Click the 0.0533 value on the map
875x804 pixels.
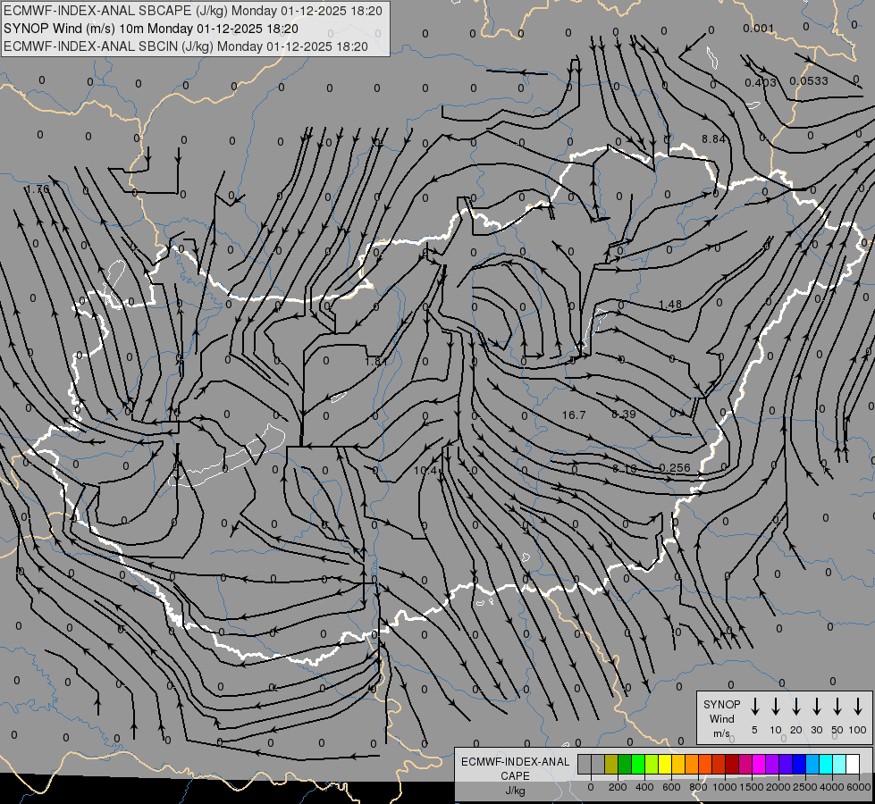(x=809, y=81)
